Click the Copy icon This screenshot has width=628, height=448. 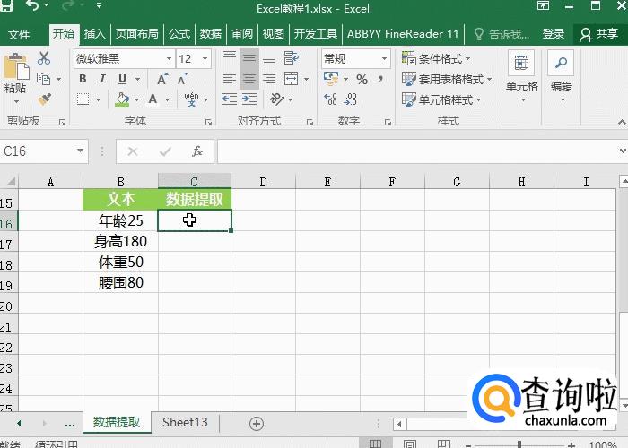click(43, 79)
